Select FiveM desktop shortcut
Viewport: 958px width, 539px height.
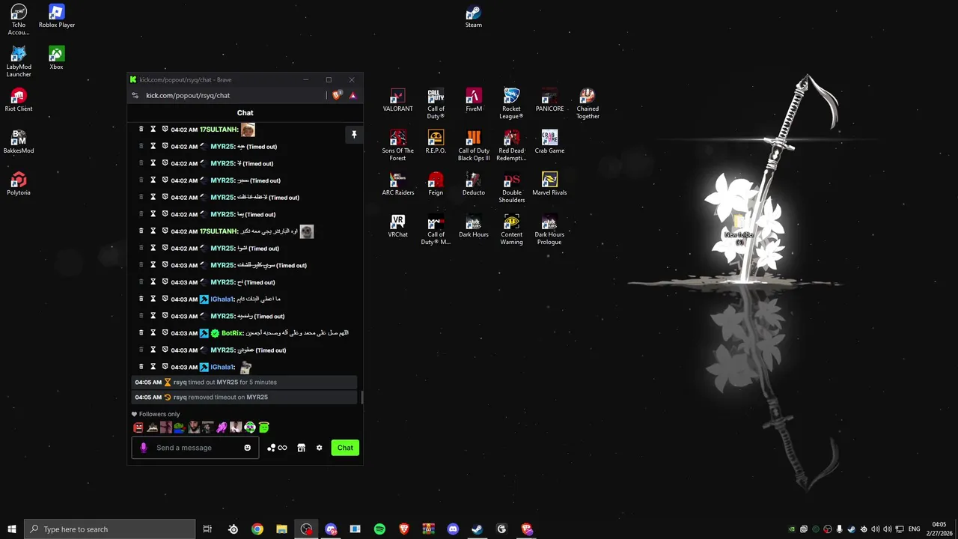(x=474, y=100)
